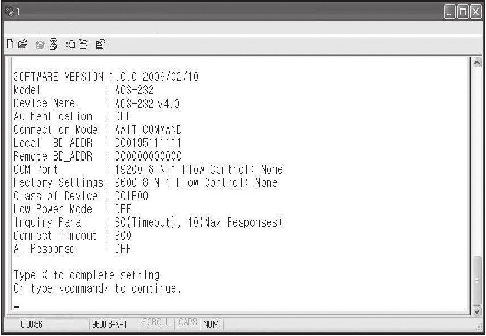Image resolution: width=486 pixels, height=336 pixels.
Task: Click the Factory Settings 9600 8-N-1 value
Action: point(196,183)
